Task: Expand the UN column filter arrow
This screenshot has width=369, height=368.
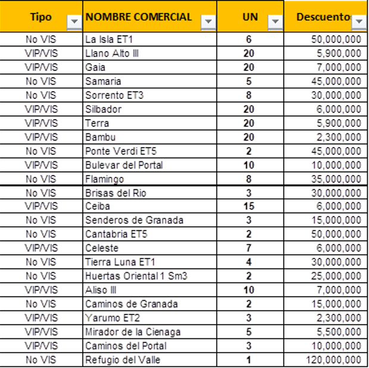Action: coord(275,22)
